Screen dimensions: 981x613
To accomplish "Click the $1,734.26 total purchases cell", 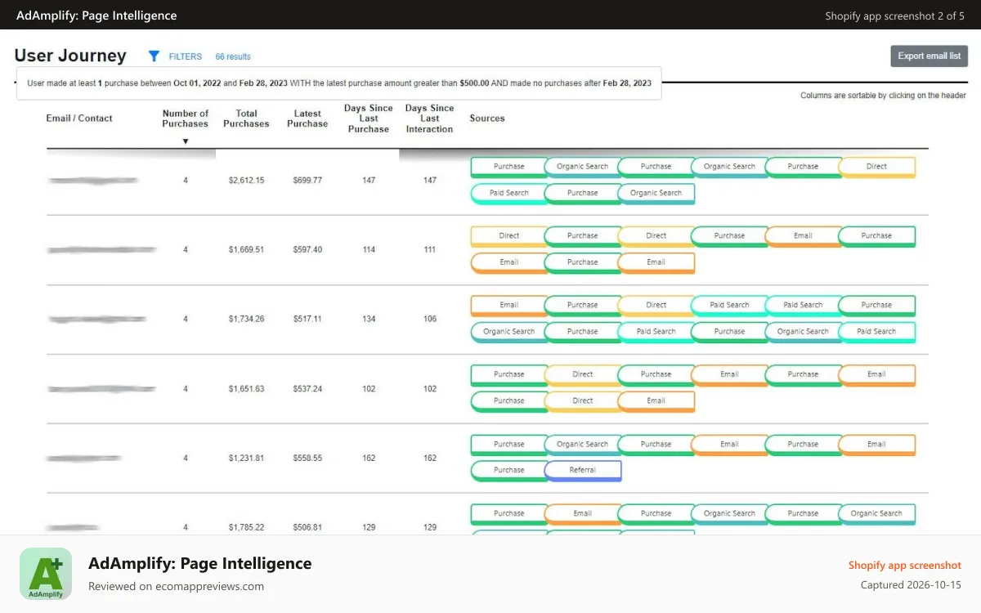I will (x=246, y=319).
